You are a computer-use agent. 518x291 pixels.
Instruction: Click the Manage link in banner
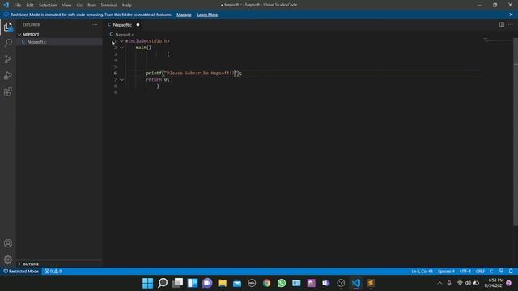coord(184,15)
